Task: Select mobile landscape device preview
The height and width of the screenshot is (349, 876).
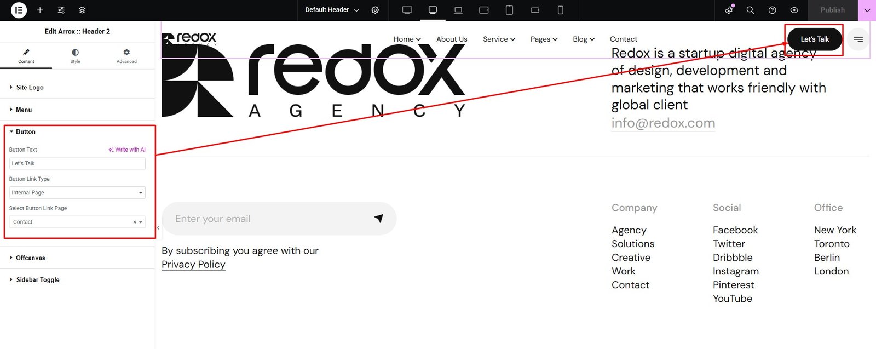Action: [x=535, y=10]
